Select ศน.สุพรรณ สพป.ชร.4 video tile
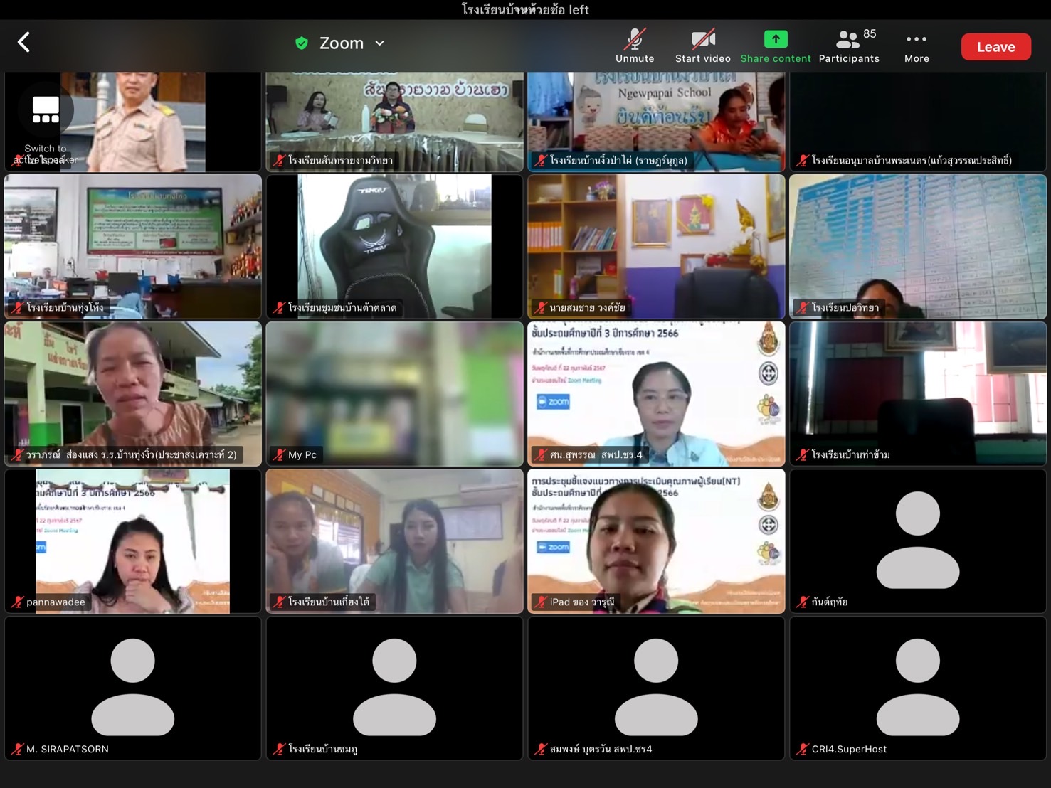1051x788 pixels. (x=656, y=394)
